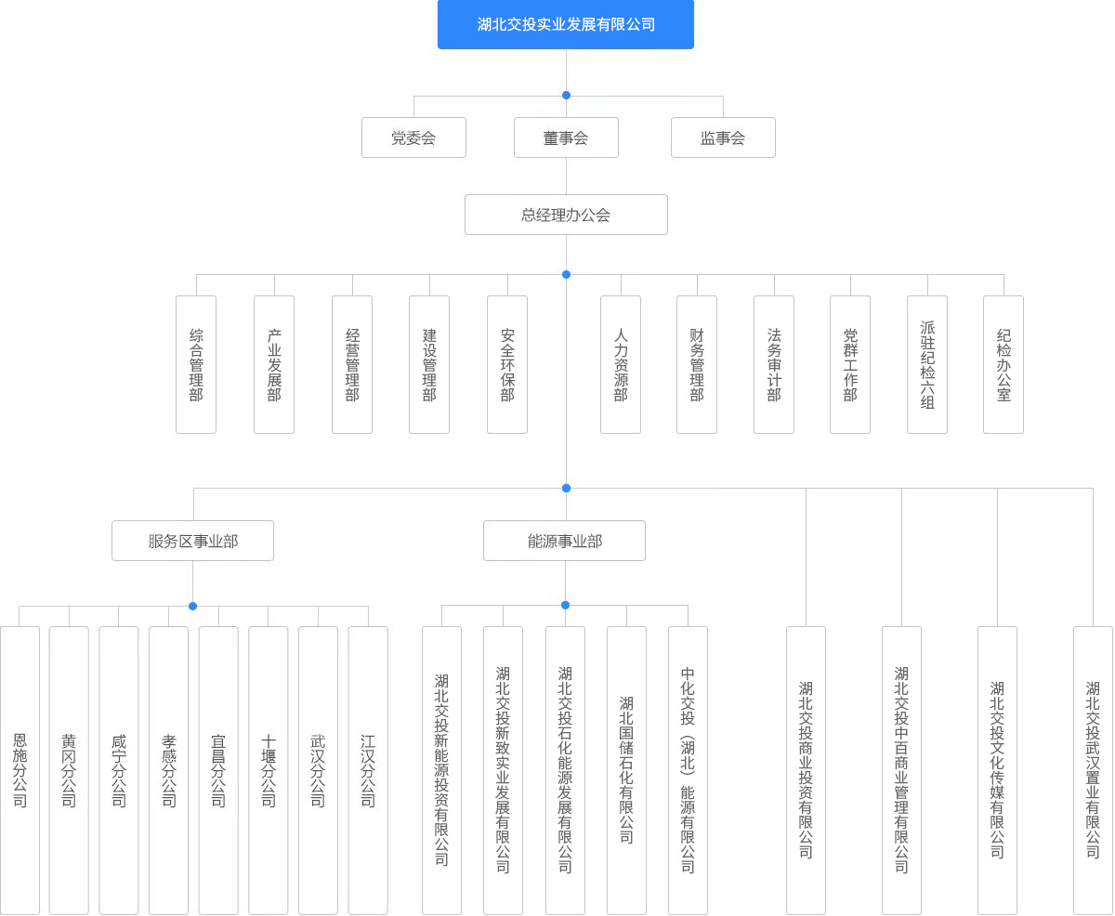Screen dimensions: 1115x916
Task: Open the 孝感分公司 branch box
Action: (x=169, y=771)
